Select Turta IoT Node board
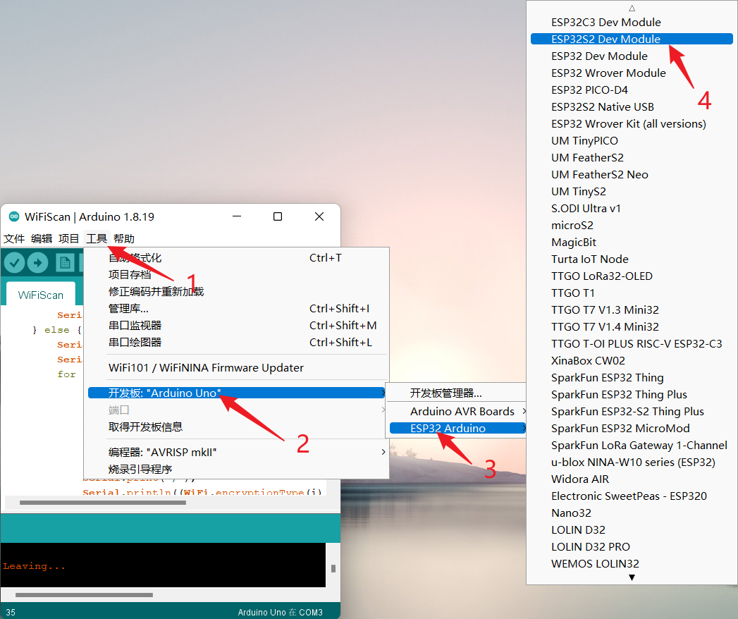Image resolution: width=738 pixels, height=619 pixels. tap(632, 259)
